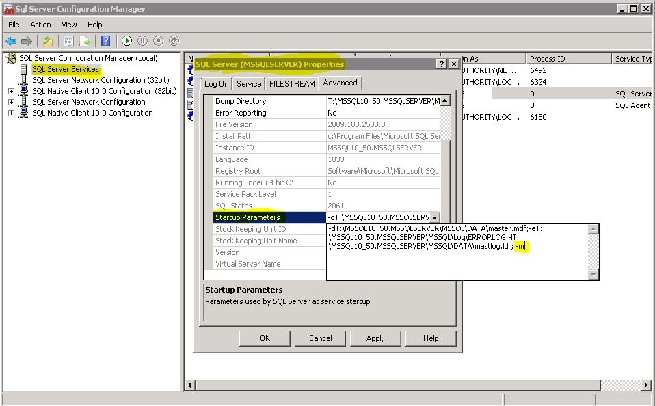Select SQL Native Client 10.0 Configuration node
655x406 pixels.
point(92,113)
